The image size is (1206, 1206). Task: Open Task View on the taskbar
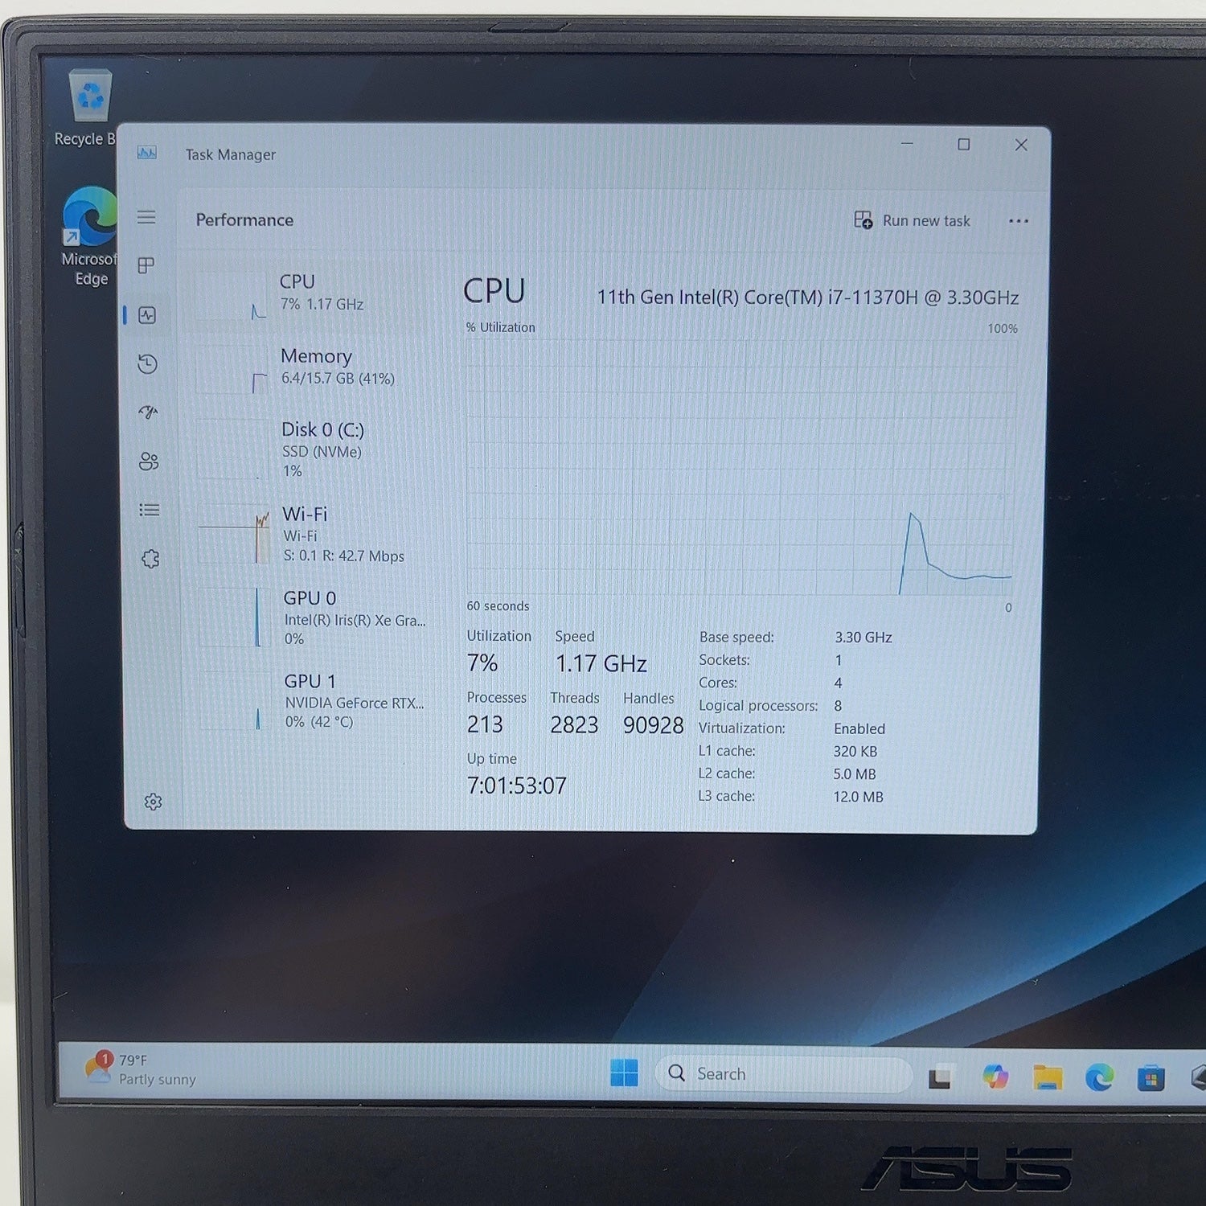(941, 1077)
